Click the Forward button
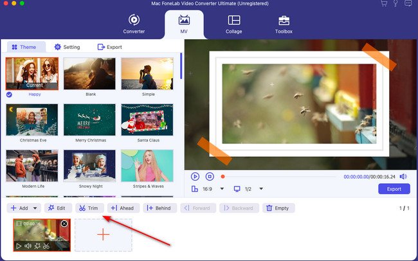The height and width of the screenshot is (261, 418). [x=198, y=208]
